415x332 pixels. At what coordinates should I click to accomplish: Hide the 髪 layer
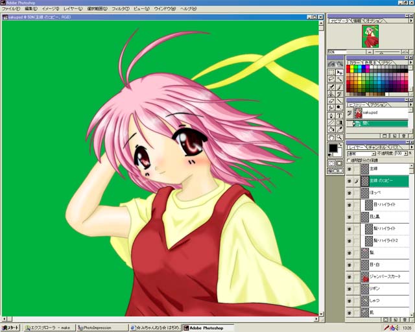click(x=350, y=253)
